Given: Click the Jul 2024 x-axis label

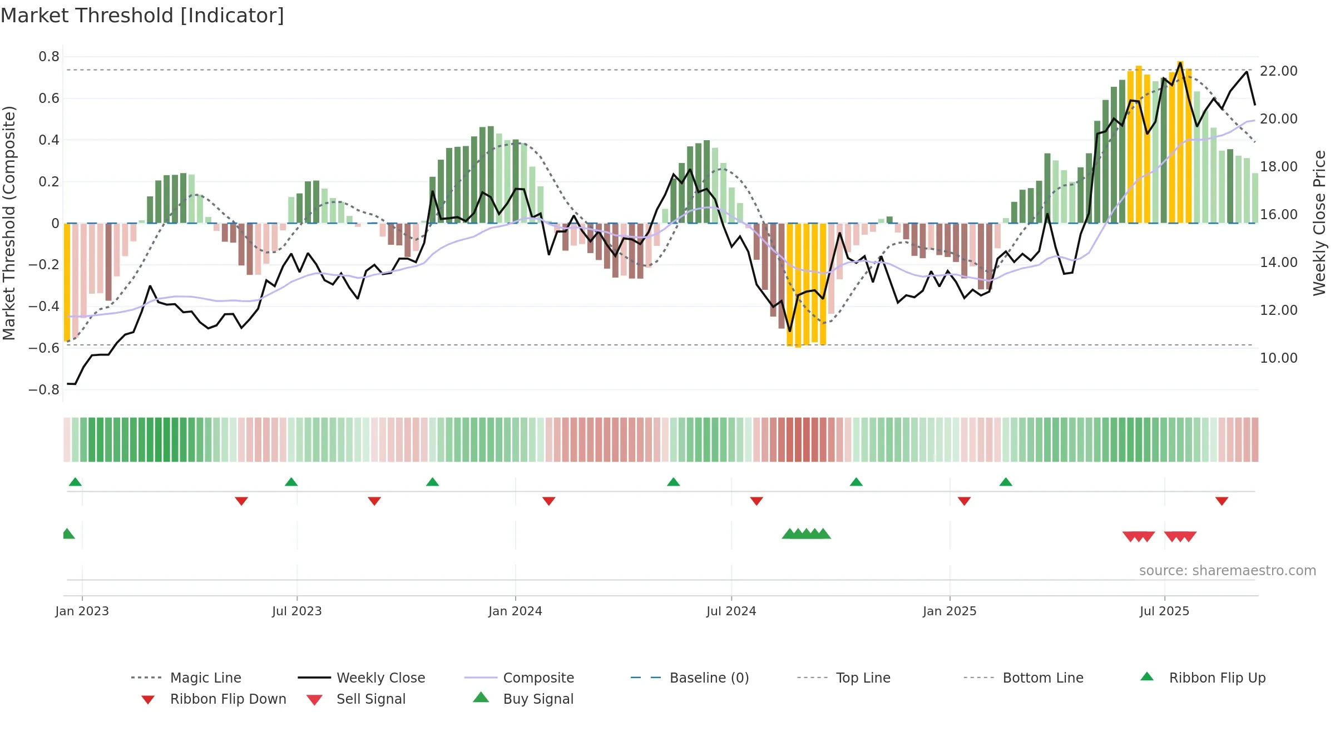Looking at the screenshot, I should click(731, 611).
